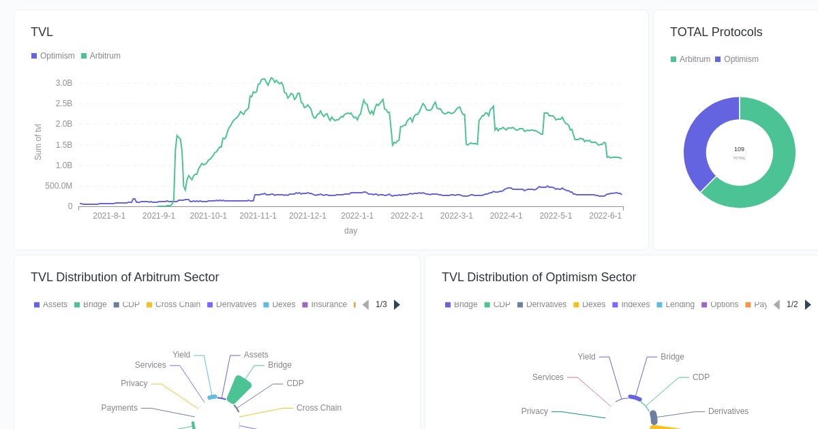Image resolution: width=818 pixels, height=429 pixels.
Task: Select the CDP label on the Arbitrum pie
Action: 294,383
